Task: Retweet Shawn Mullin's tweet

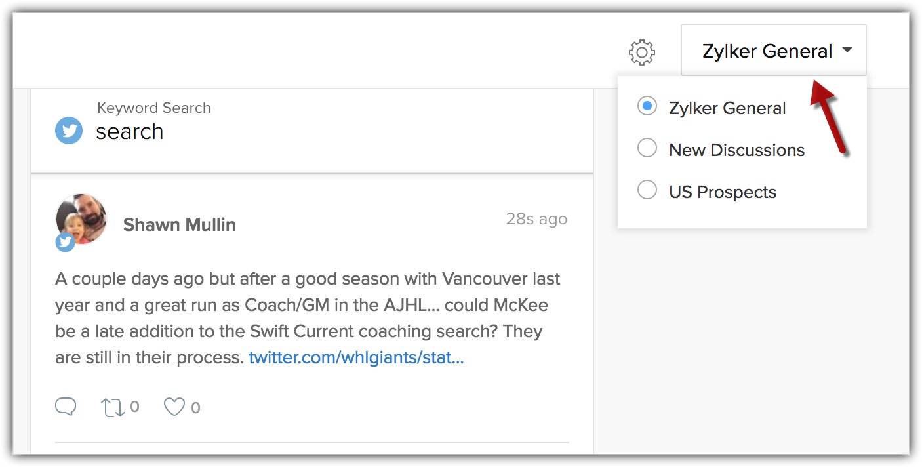Action: [112, 408]
